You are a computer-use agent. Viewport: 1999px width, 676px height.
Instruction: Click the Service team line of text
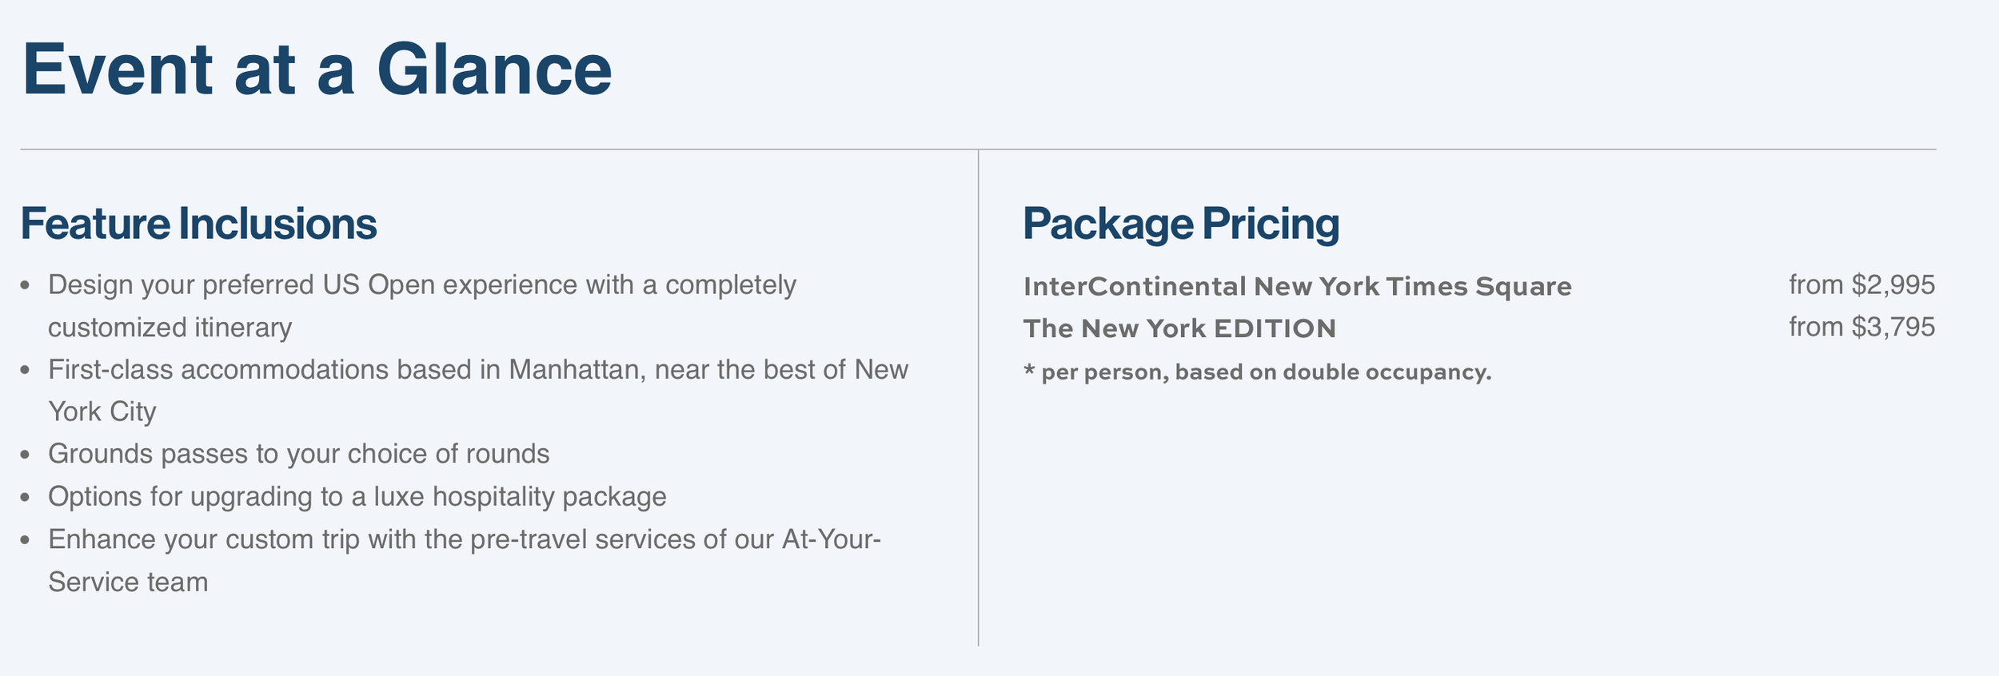click(x=128, y=582)
